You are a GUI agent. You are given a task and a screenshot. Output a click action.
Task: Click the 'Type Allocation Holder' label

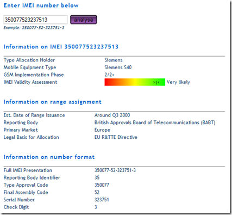click(29, 60)
